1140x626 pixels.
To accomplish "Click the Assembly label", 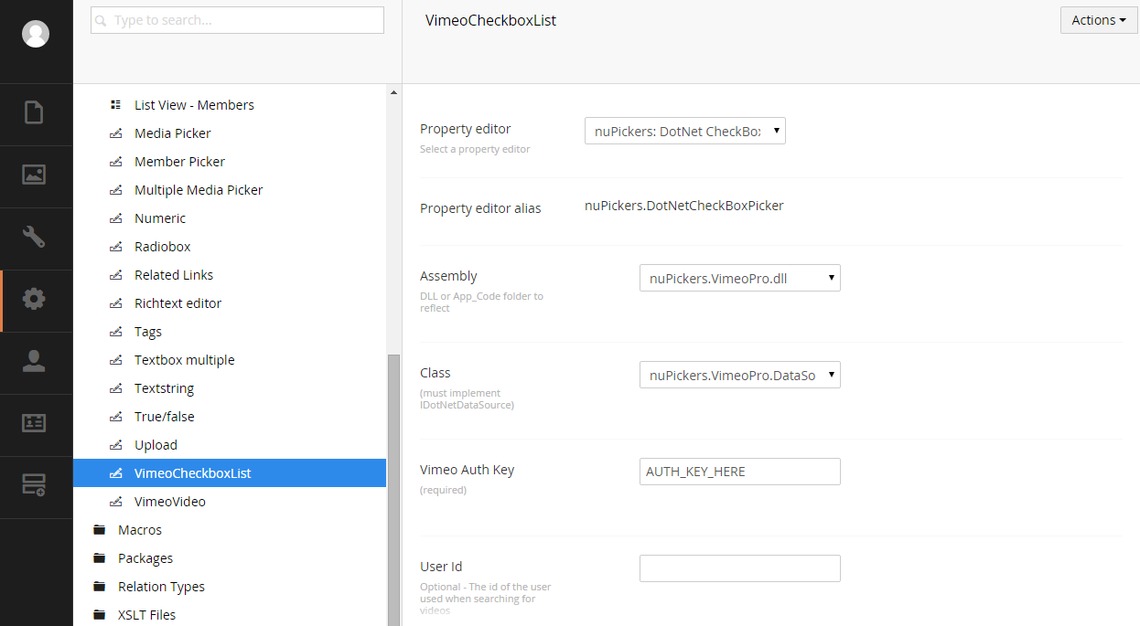I will [448, 276].
